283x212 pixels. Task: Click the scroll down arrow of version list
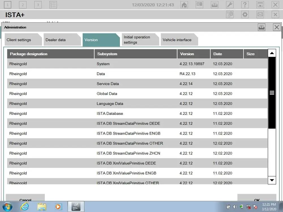(272, 180)
